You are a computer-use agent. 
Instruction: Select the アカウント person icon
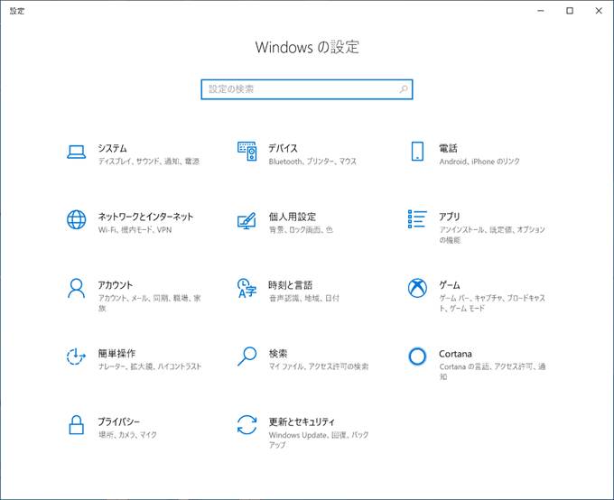[x=76, y=288]
